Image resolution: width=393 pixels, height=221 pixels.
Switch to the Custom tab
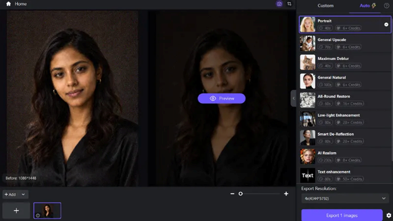click(325, 5)
